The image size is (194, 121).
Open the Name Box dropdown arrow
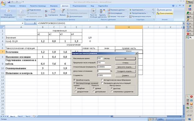click(22, 23)
